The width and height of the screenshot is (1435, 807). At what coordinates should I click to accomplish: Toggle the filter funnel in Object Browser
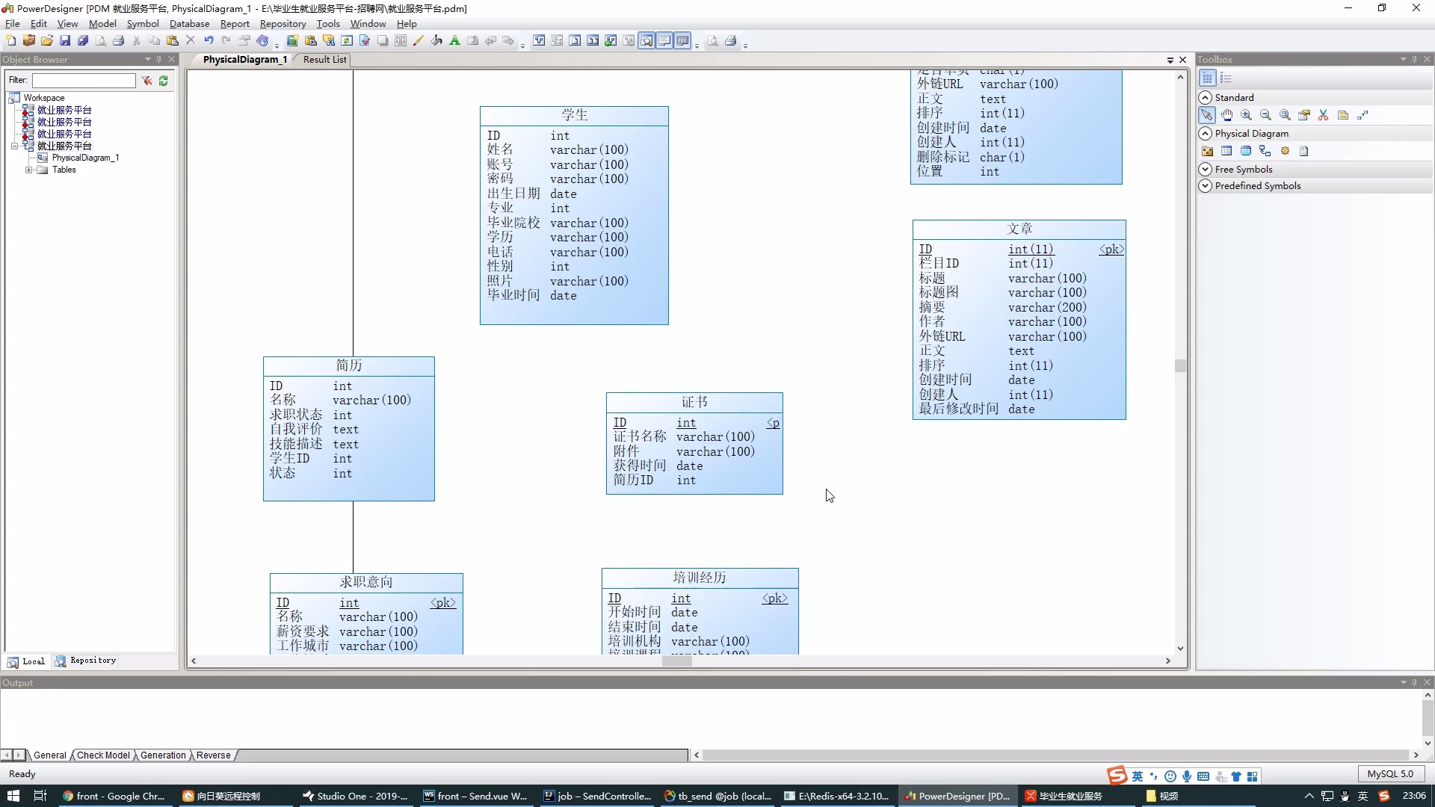146,81
